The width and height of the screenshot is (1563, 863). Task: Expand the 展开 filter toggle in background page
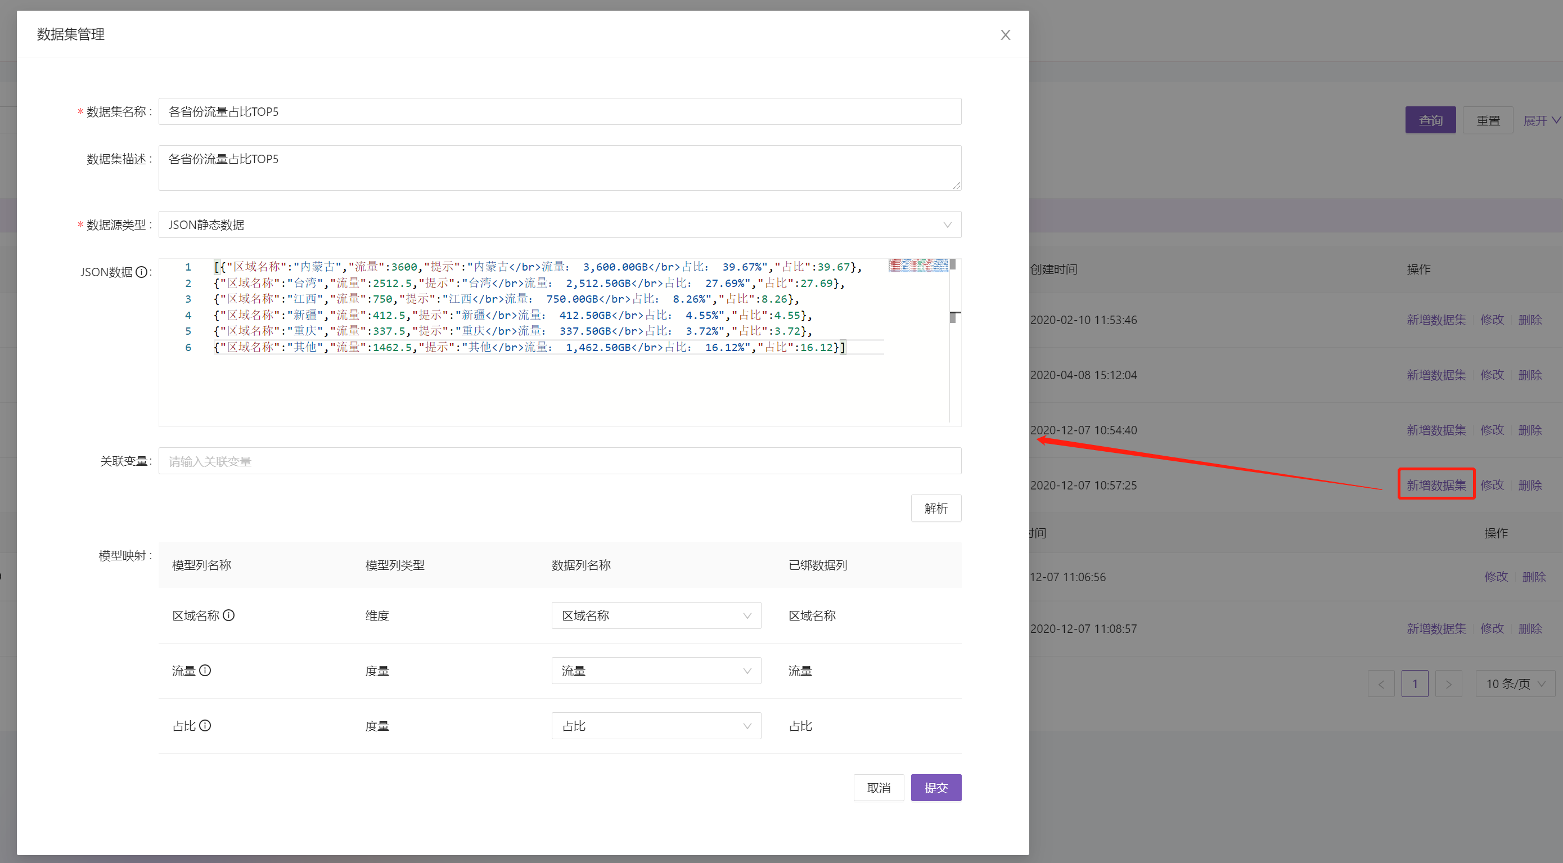pyautogui.click(x=1541, y=121)
